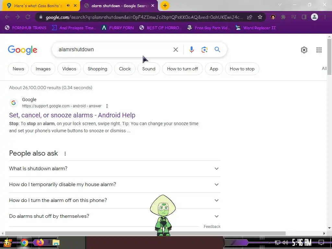The image size is (332, 249).
Task: Bookmark this page with the star icon
Action: point(260,17)
